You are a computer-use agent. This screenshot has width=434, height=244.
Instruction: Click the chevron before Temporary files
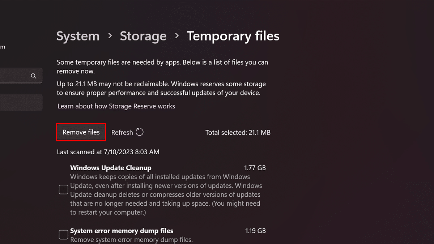coord(177,36)
